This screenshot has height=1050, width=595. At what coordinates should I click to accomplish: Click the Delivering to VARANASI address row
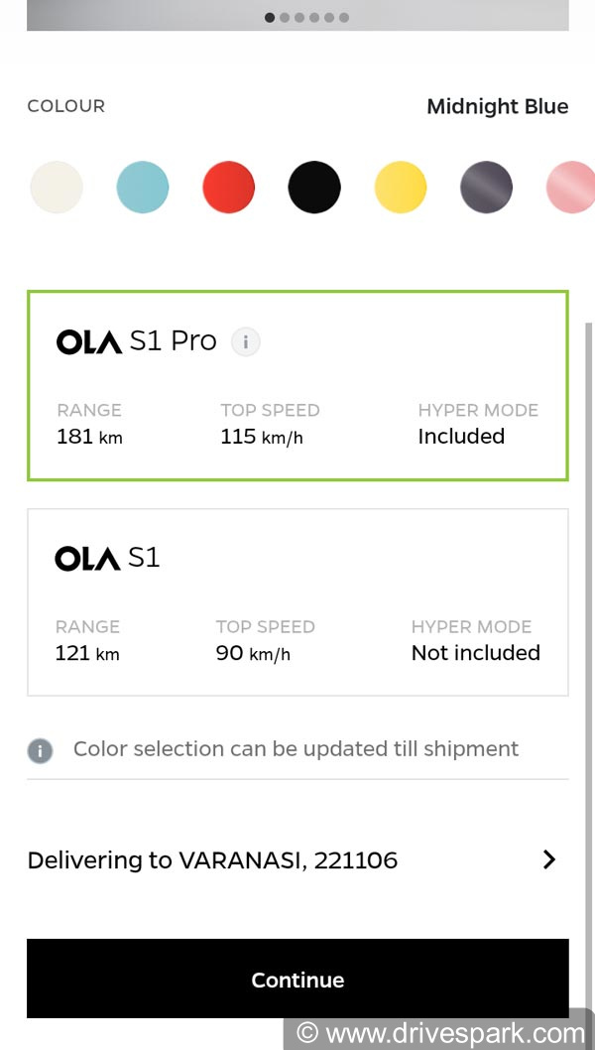click(213, 859)
